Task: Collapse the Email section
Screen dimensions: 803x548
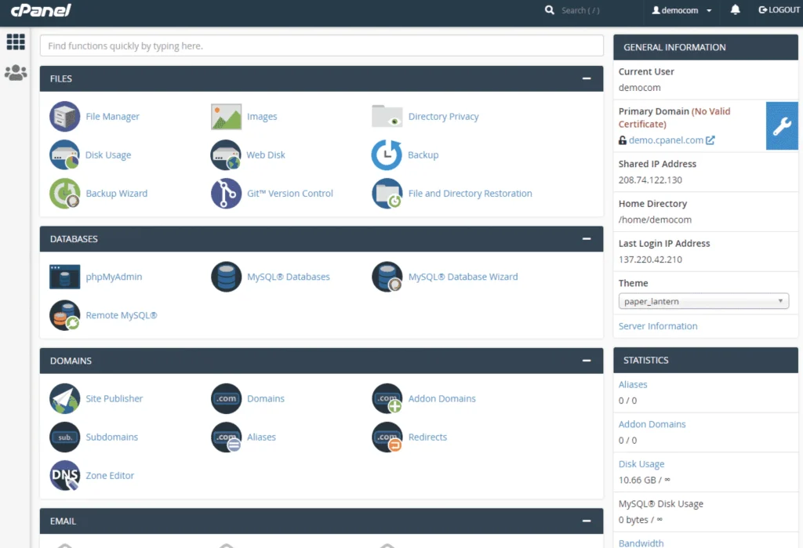Action: tap(587, 521)
